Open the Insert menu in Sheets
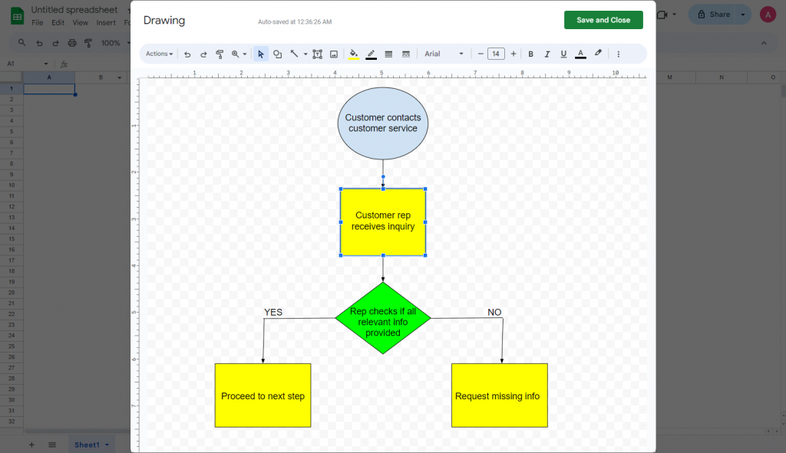786x453 pixels. point(106,22)
